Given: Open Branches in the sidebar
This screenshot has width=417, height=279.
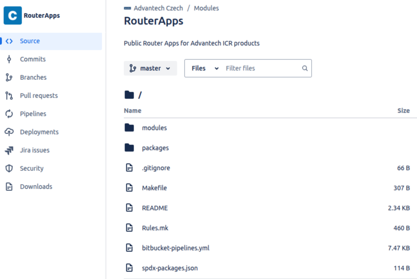Looking at the screenshot, I should (x=33, y=77).
